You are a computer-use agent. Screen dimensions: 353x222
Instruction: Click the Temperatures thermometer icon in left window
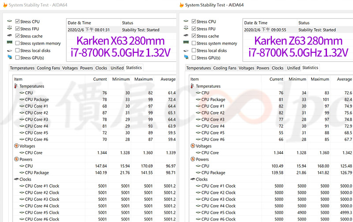click(x=16, y=86)
